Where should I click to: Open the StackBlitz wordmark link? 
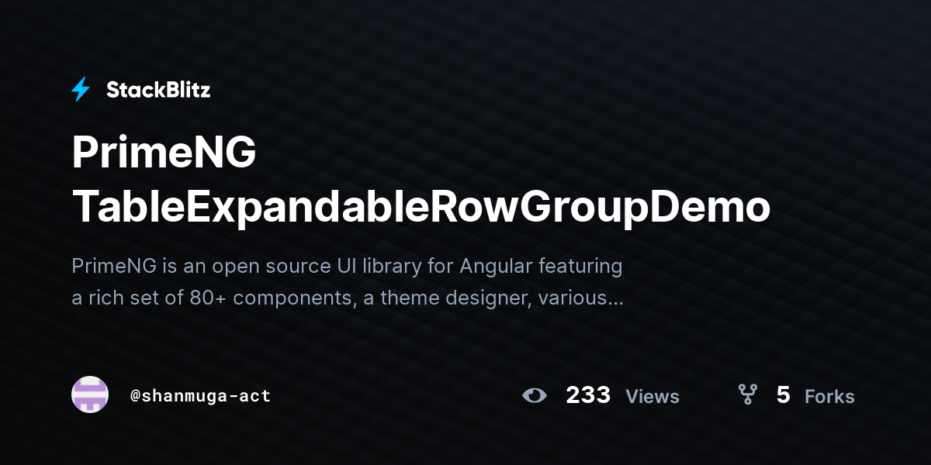[x=158, y=90]
